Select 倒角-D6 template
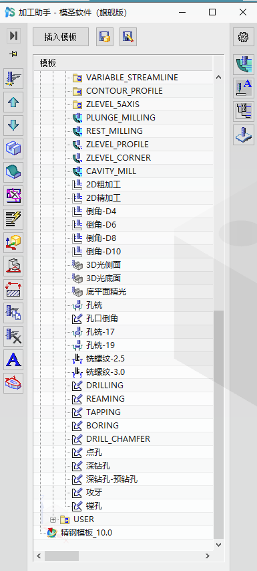 [101, 225]
